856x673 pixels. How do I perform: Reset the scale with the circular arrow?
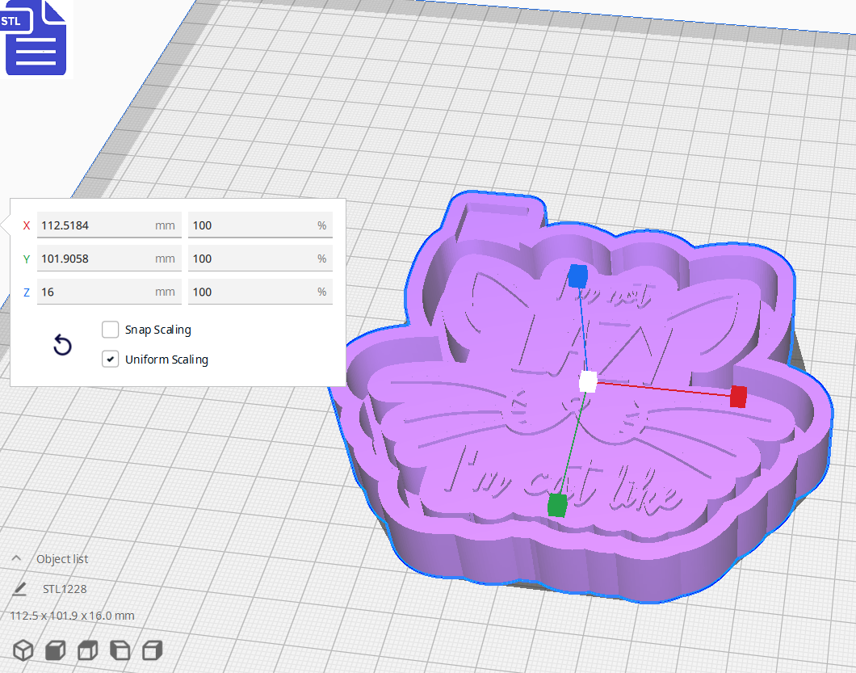[62, 345]
